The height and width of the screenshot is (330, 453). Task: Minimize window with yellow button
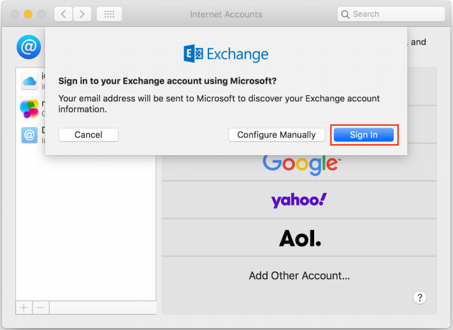[x=28, y=14]
